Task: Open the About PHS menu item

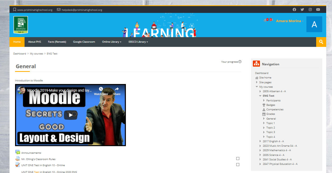Action: coord(34,42)
